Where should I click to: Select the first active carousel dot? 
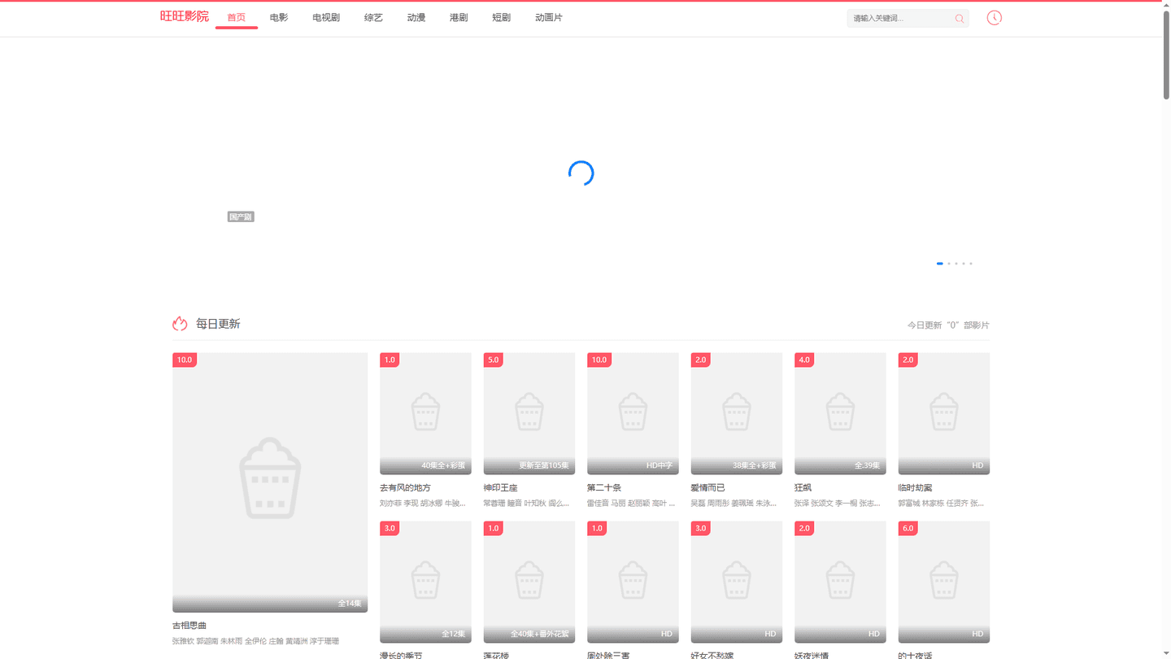click(940, 264)
